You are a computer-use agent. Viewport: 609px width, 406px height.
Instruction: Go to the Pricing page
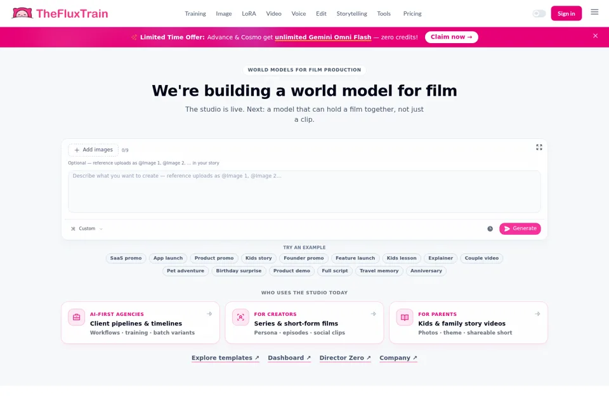click(x=412, y=13)
